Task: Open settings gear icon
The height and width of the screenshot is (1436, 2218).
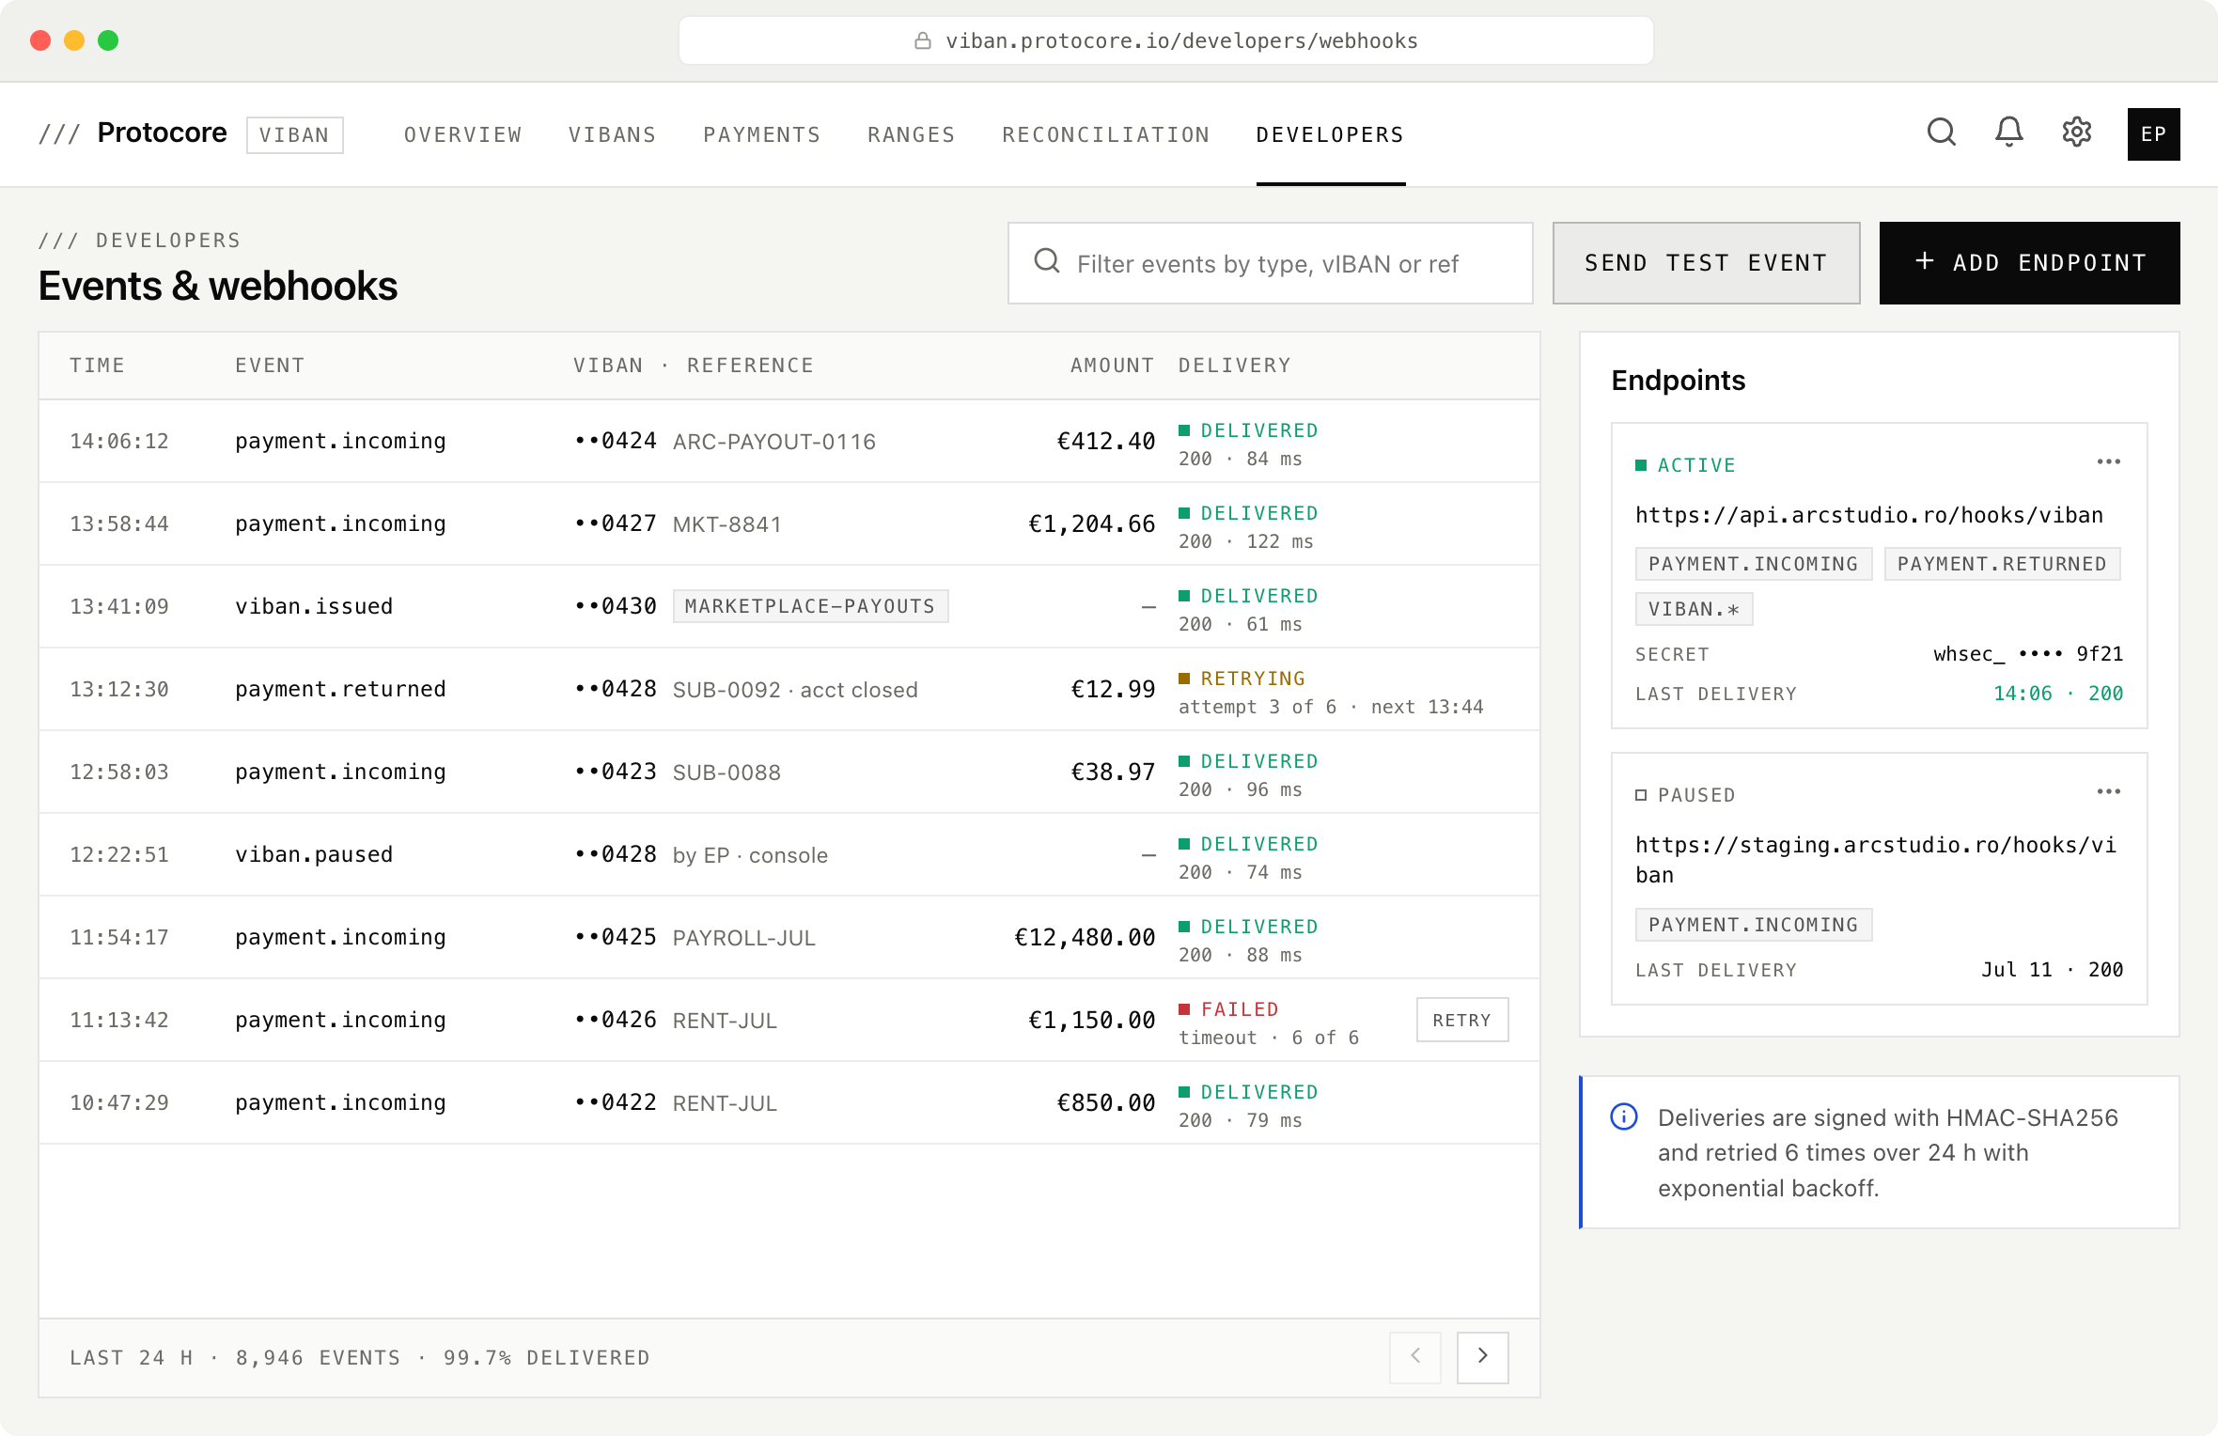Action: click(x=2077, y=133)
